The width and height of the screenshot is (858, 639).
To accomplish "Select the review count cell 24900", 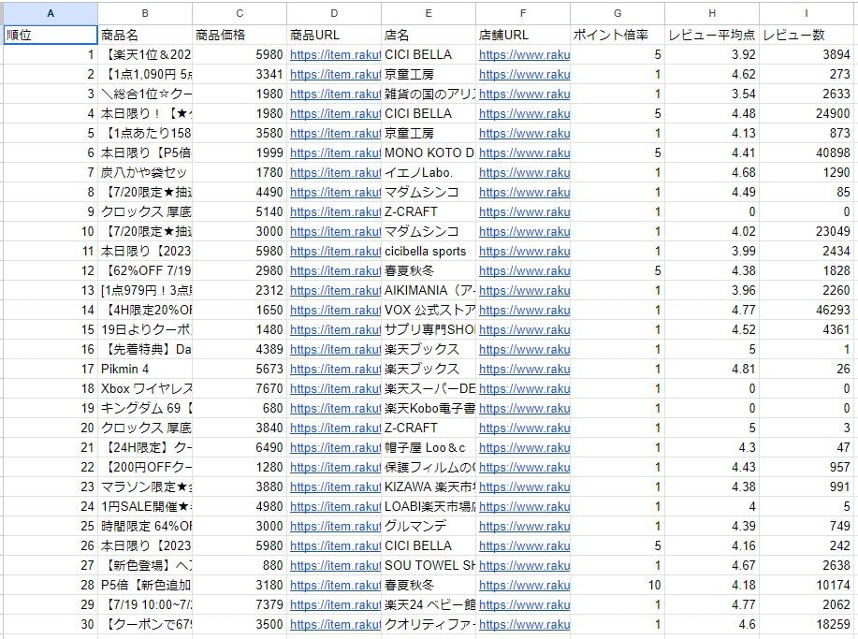I will click(807, 114).
